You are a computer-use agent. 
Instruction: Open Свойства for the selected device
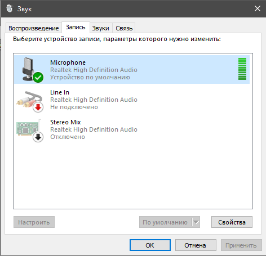(232, 222)
